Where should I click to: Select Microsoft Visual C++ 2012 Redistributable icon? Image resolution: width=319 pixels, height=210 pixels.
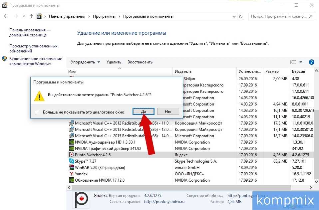[x=71, y=123]
